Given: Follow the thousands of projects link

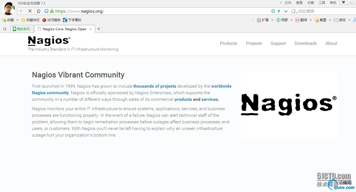Looking at the screenshot, I should pos(155,86).
